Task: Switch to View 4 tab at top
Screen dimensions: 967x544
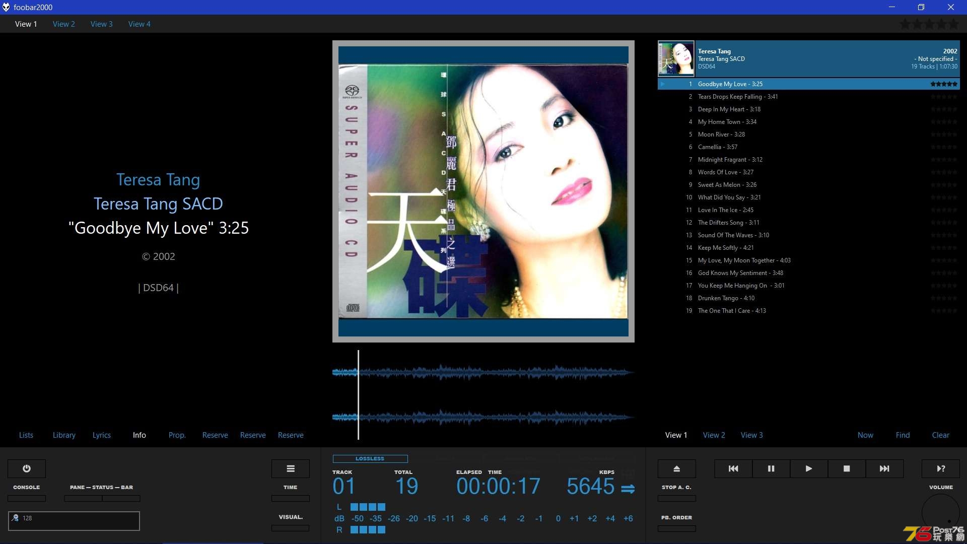Action: (140, 24)
